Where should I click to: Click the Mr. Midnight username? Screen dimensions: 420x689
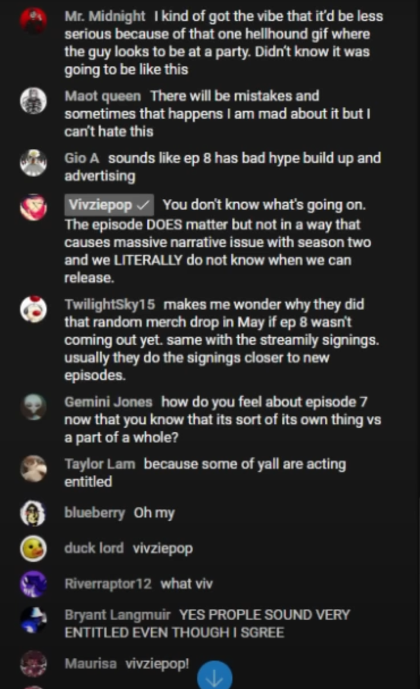105,16
